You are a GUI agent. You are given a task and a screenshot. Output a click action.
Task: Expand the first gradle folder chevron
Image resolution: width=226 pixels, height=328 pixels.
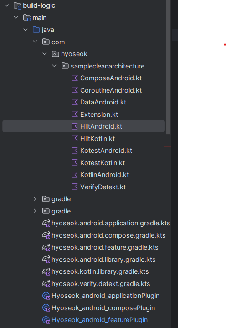coord(35,199)
